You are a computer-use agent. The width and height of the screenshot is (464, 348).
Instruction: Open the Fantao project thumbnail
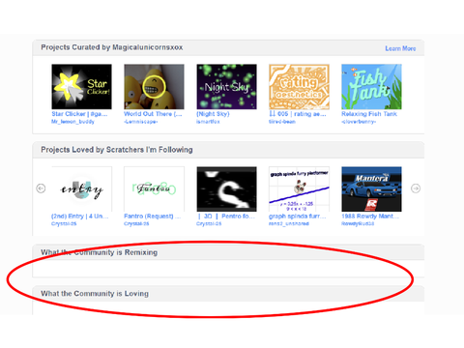click(x=154, y=189)
